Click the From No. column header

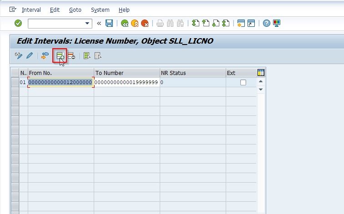point(61,73)
